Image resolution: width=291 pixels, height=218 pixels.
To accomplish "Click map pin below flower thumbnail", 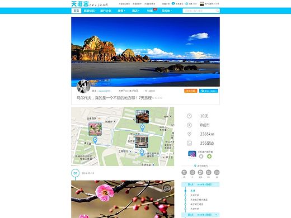I will click(95, 140).
